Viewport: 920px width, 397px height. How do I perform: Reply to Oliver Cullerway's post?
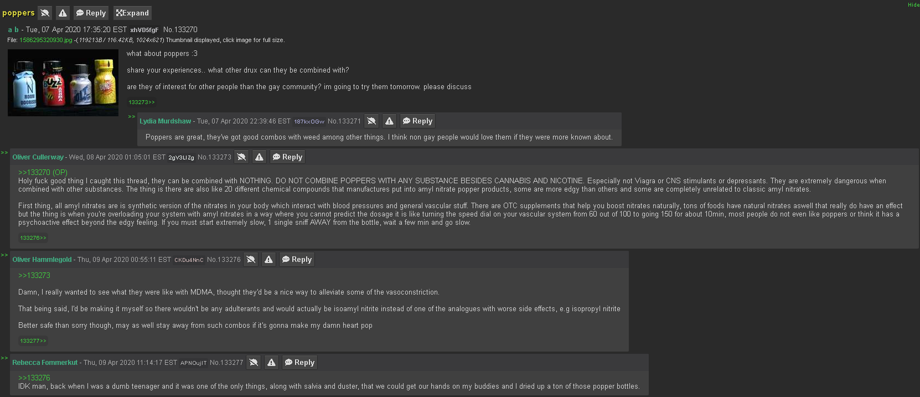[287, 157]
